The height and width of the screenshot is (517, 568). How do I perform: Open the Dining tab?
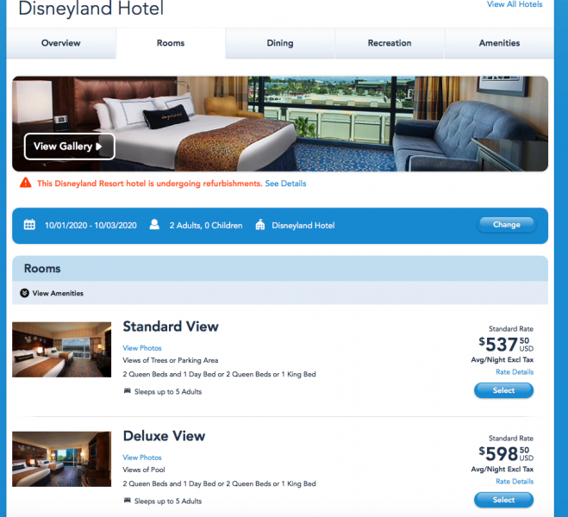click(280, 43)
